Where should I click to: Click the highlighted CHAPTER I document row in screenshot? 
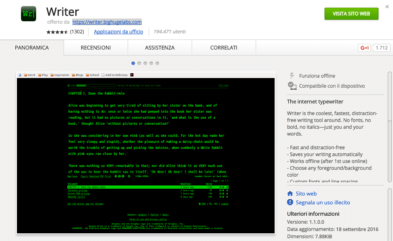click(148, 187)
